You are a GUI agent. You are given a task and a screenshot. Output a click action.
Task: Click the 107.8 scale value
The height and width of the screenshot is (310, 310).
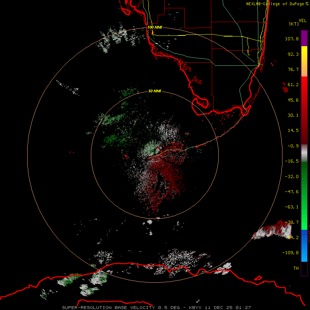tap(292, 39)
